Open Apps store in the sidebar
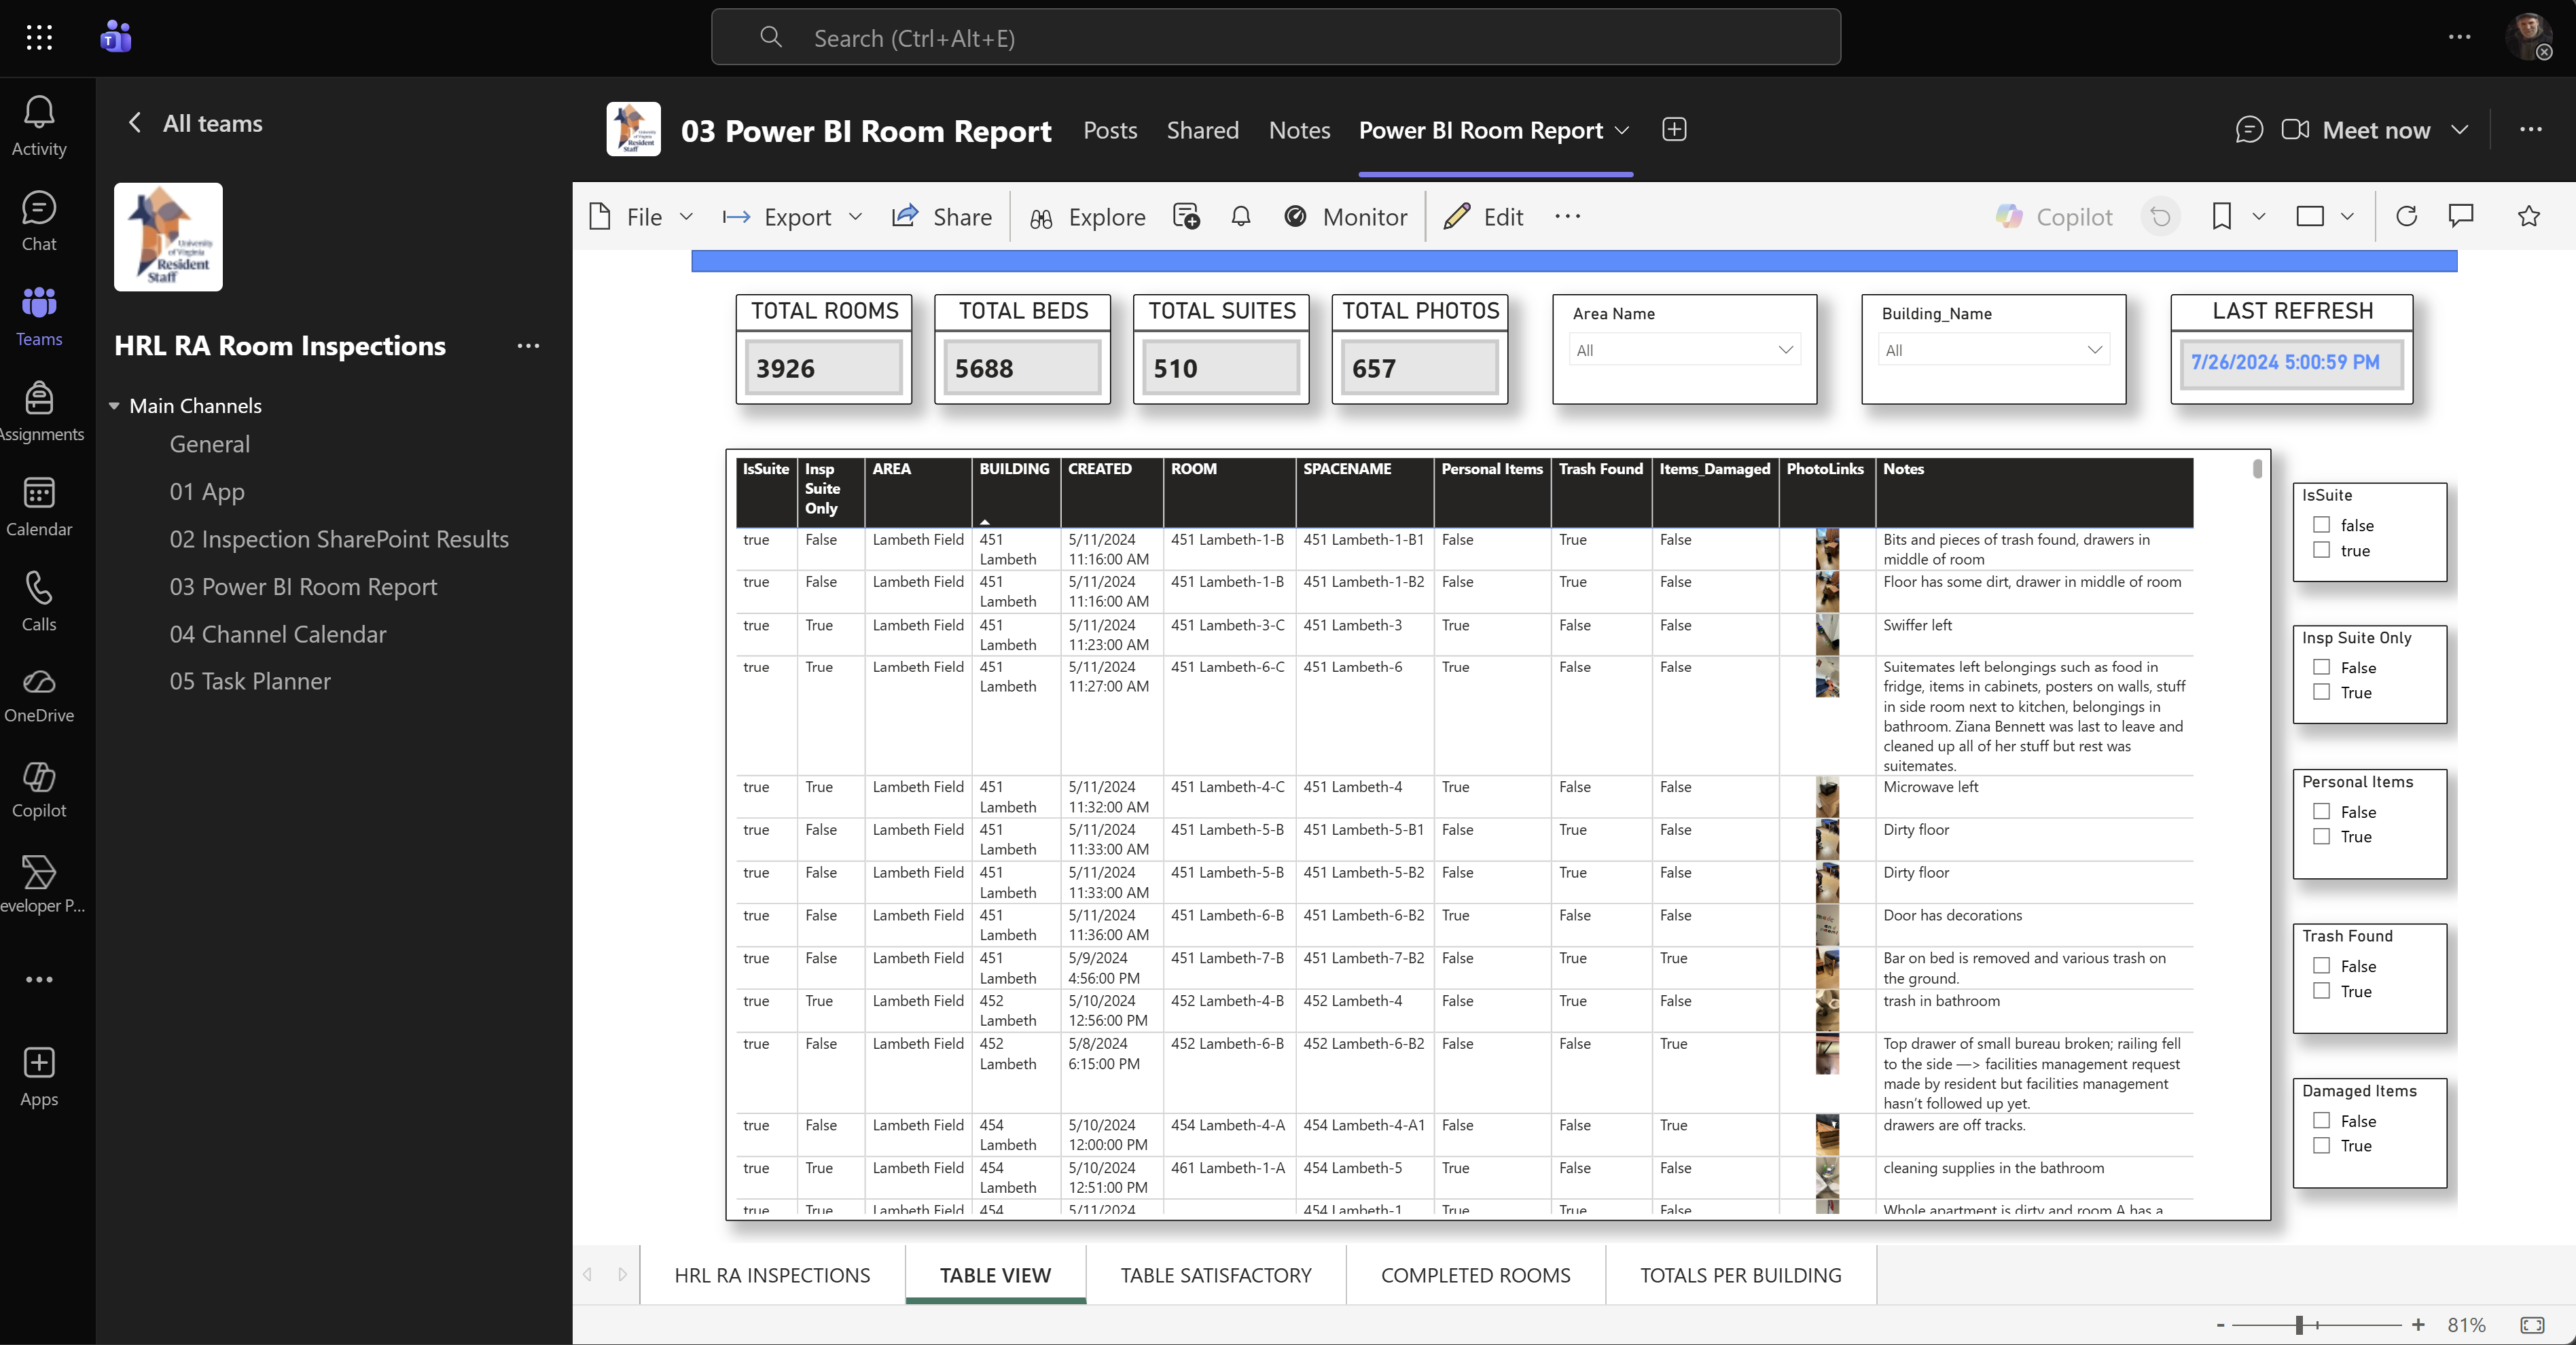The height and width of the screenshot is (1345, 2576). tap(39, 1077)
